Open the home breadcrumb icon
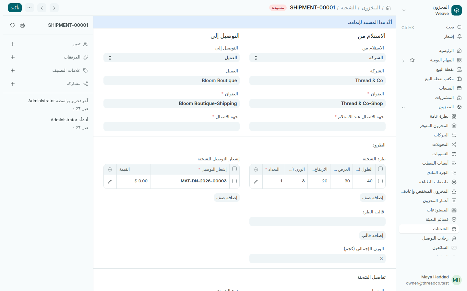Screen dimensions: 467x291 pyautogui.click(x=388, y=8)
